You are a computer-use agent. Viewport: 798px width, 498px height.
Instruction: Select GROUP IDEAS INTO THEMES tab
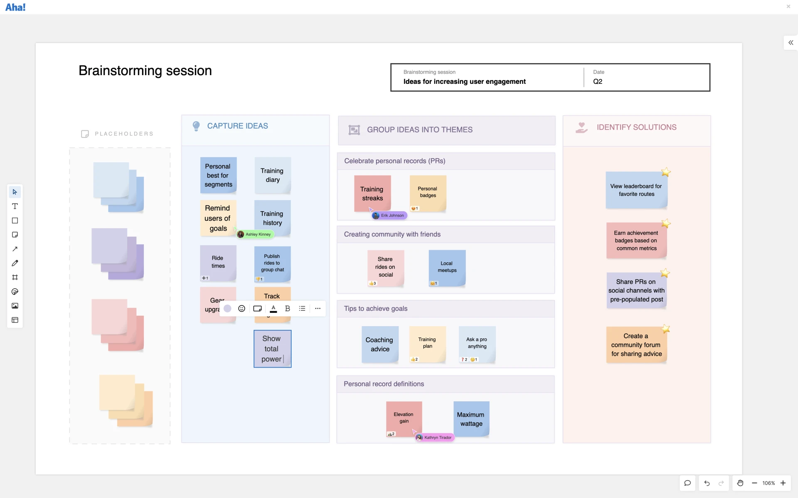click(x=419, y=129)
